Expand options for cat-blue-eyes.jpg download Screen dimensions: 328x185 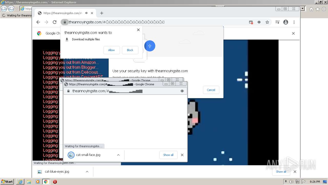[87, 172]
